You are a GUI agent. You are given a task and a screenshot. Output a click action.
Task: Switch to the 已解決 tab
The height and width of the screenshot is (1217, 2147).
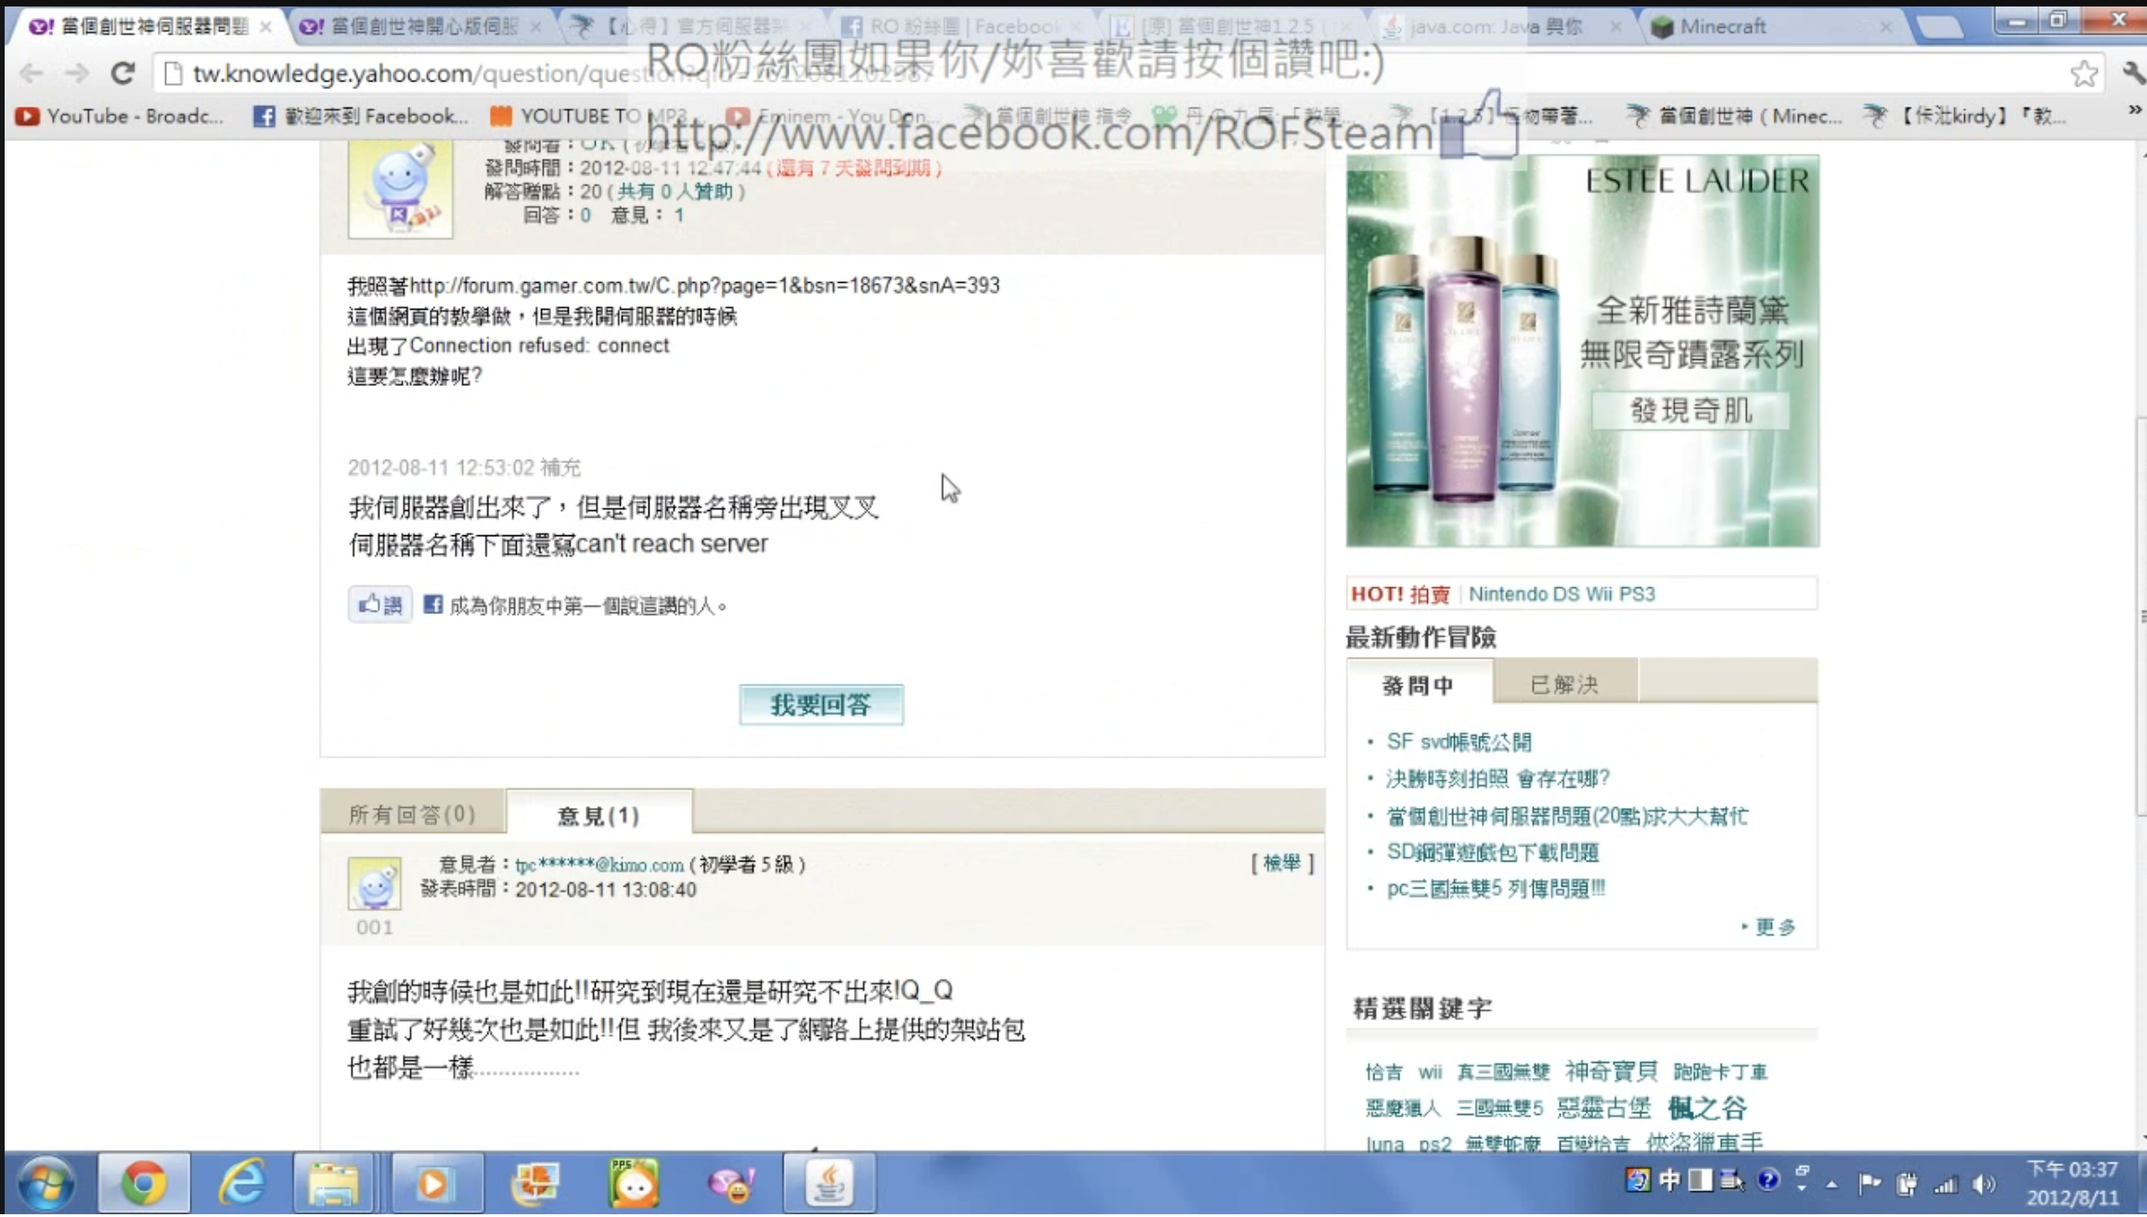1564,685
